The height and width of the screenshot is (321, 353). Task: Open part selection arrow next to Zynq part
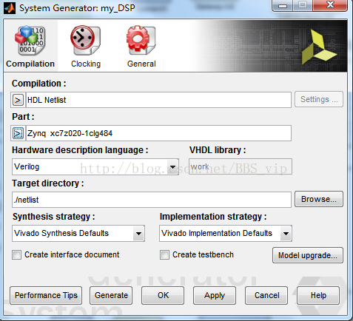(x=18, y=133)
